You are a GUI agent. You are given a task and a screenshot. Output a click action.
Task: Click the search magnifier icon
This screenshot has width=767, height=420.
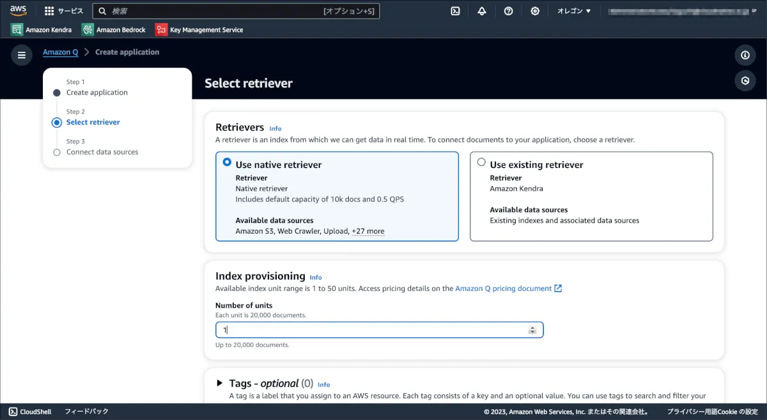pyautogui.click(x=102, y=11)
